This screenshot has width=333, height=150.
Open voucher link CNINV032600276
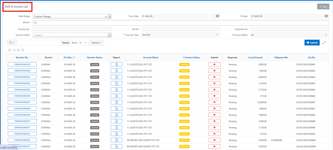coord(22,140)
